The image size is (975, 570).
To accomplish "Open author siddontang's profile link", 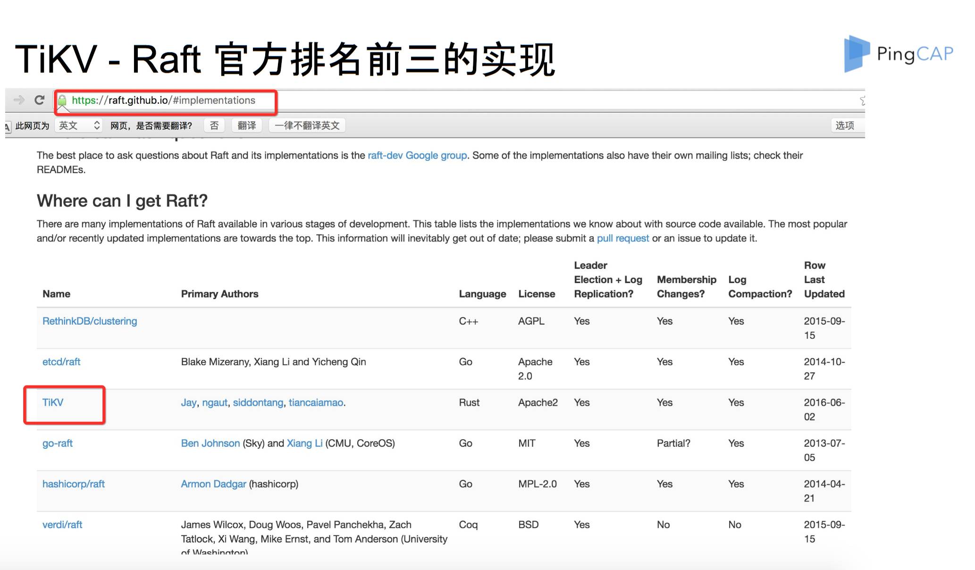I will click(x=258, y=402).
